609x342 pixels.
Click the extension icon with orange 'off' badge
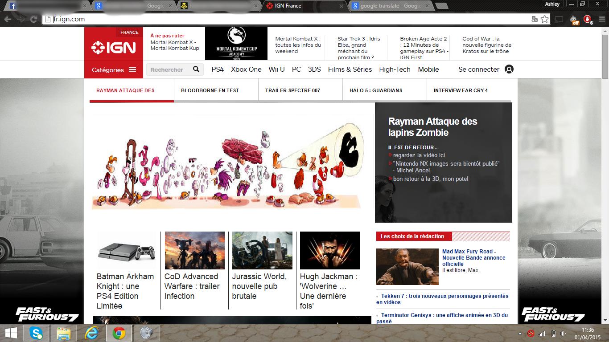[574, 20]
